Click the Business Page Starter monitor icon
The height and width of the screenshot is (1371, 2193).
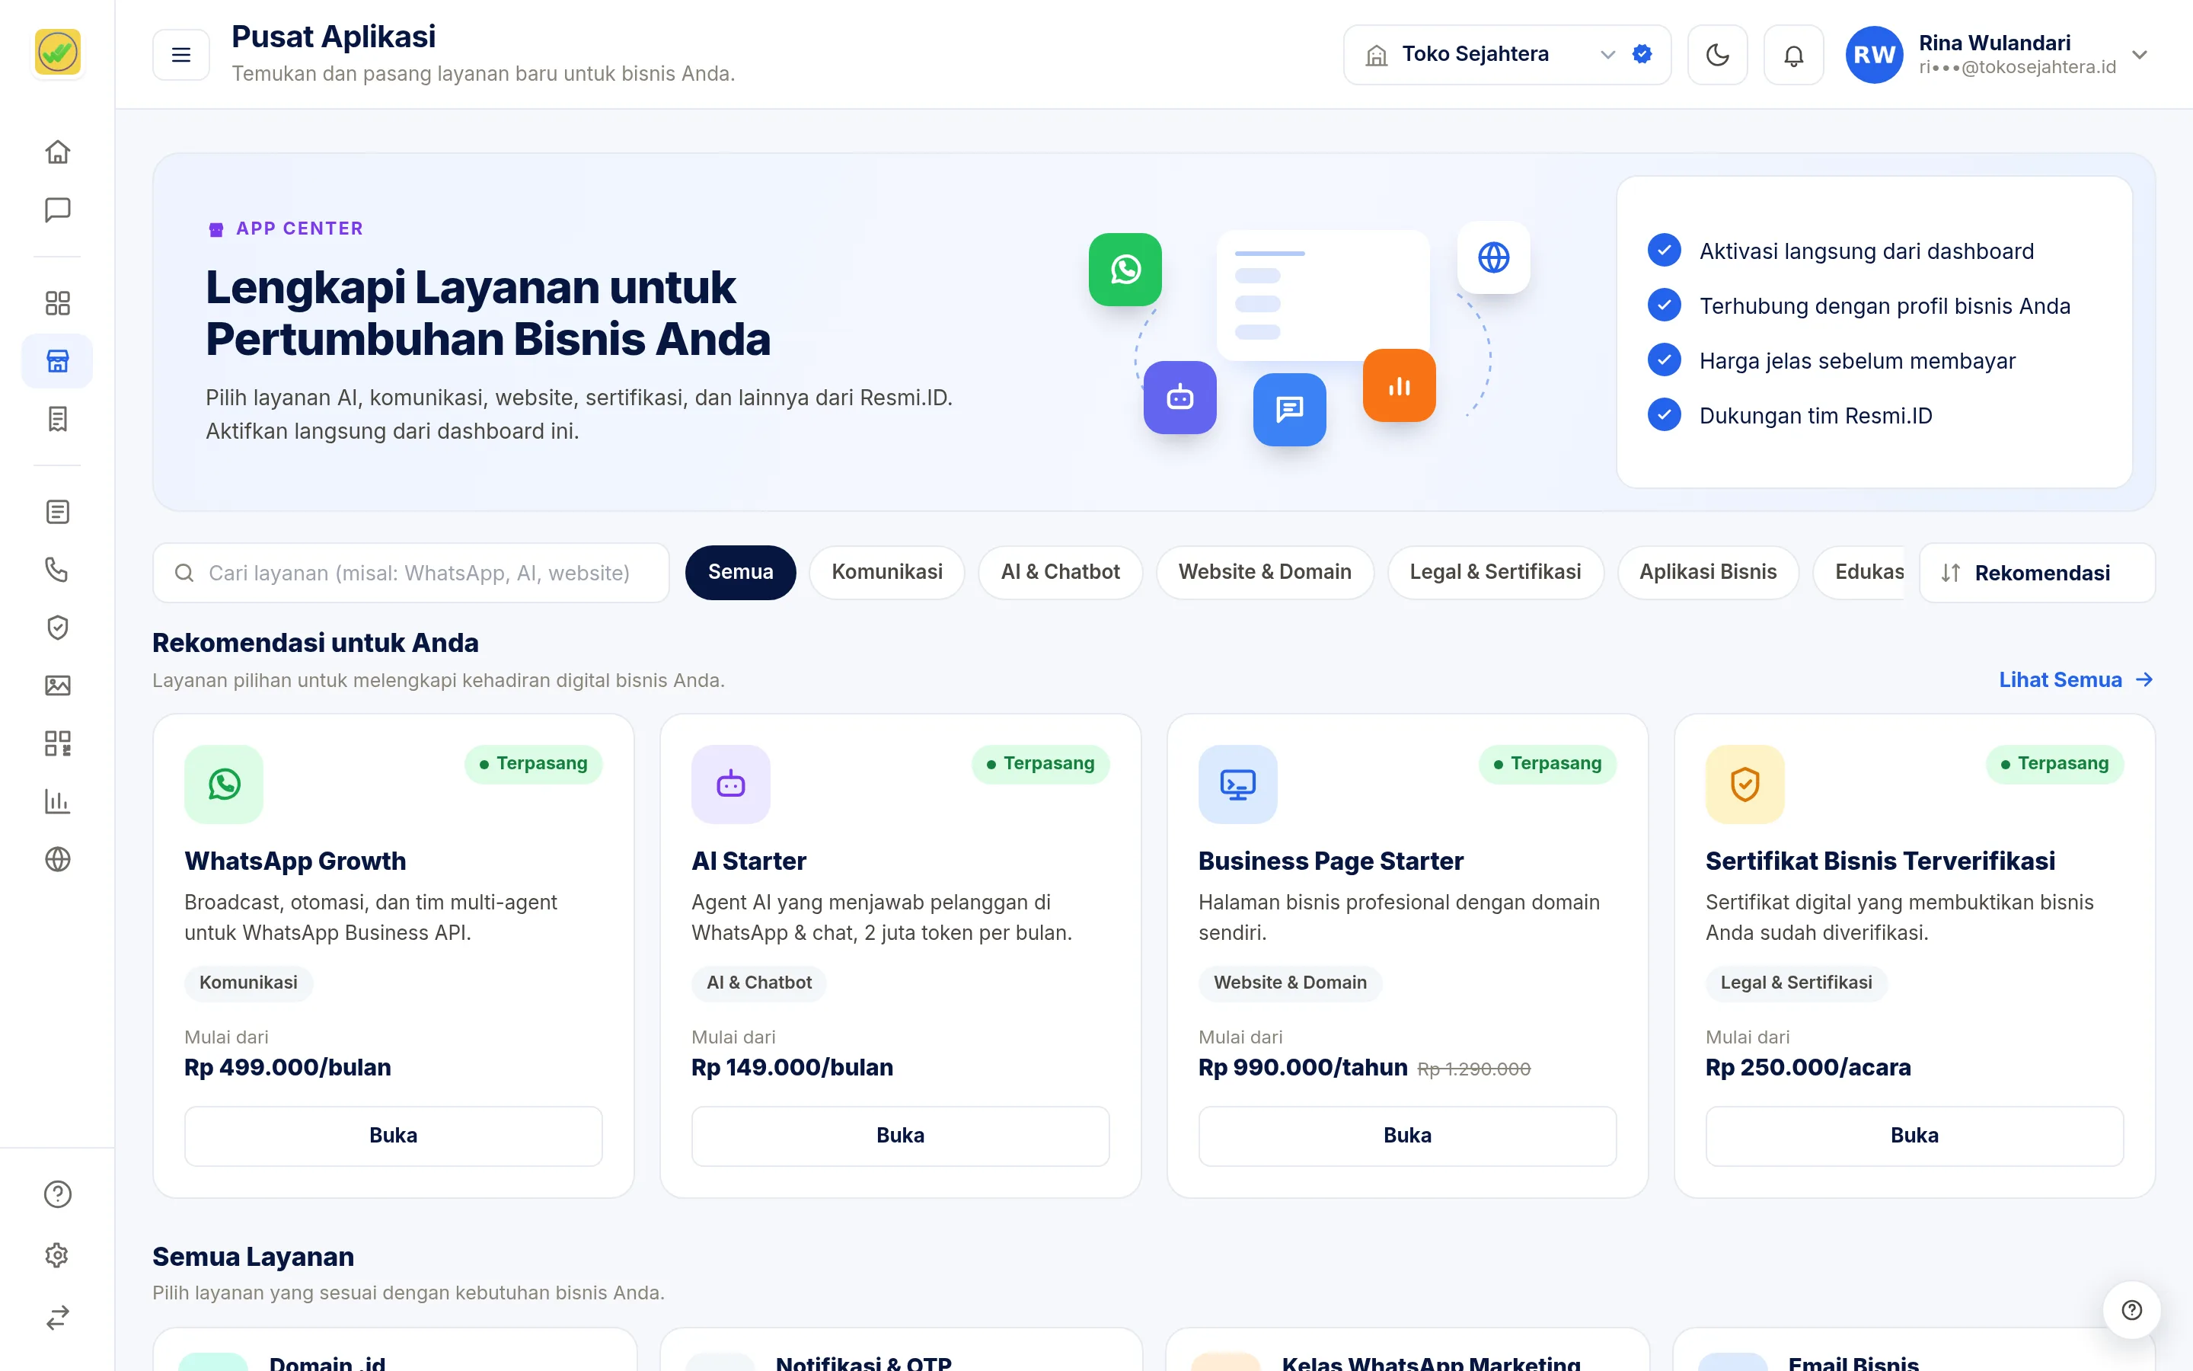click(x=1238, y=785)
